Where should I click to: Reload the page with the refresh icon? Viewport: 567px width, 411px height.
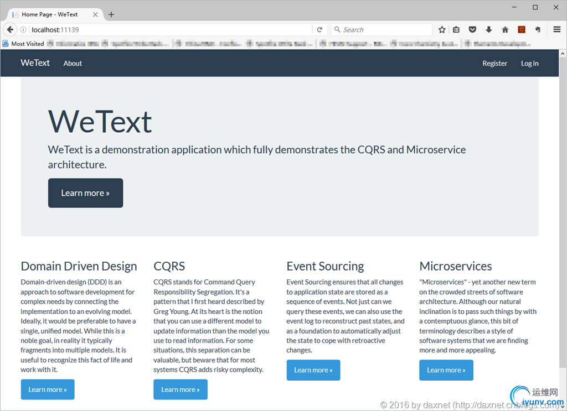tap(319, 30)
